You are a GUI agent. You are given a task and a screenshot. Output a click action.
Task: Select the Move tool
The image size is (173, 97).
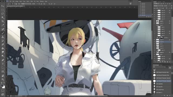point(3,6)
